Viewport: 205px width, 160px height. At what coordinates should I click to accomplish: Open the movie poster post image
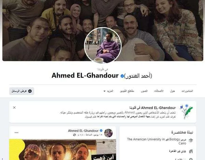tap(63, 149)
